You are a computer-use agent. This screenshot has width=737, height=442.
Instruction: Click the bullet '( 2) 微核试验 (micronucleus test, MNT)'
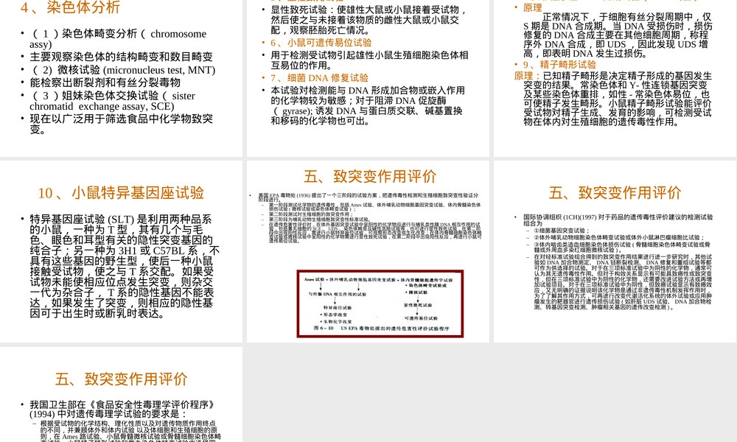(x=122, y=70)
